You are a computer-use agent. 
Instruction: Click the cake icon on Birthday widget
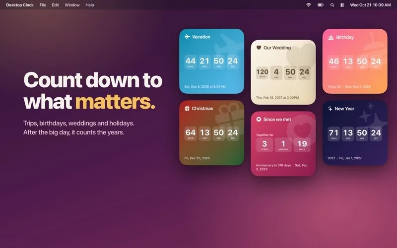pos(331,37)
